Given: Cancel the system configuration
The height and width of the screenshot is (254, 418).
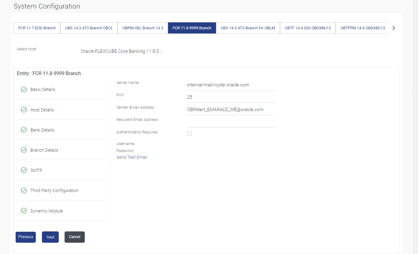Looking at the screenshot, I should pyautogui.click(x=75, y=237).
